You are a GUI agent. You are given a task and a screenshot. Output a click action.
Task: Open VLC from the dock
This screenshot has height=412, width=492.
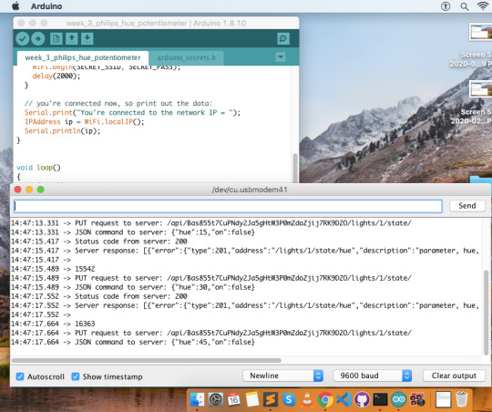pyautogui.click(x=307, y=399)
